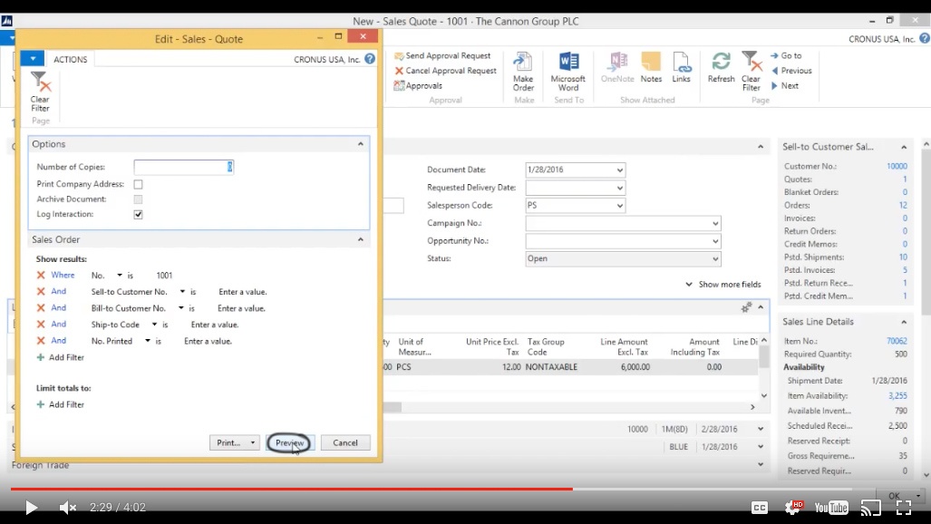Open Ship-to Code field dropdown
This screenshot has width=931, height=524.
[154, 325]
